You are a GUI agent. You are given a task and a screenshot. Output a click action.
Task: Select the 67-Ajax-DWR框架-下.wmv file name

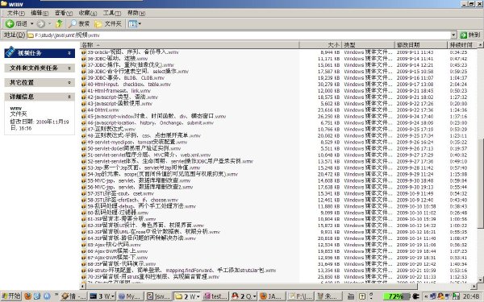tap(118, 258)
